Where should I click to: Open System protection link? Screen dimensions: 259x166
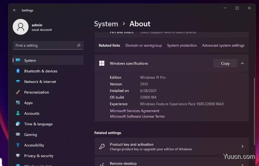point(182,45)
